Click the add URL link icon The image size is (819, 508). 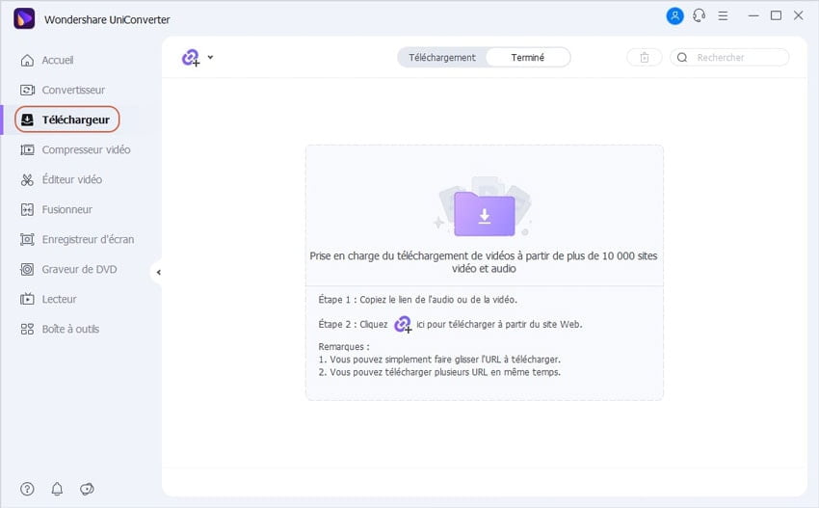tap(190, 58)
